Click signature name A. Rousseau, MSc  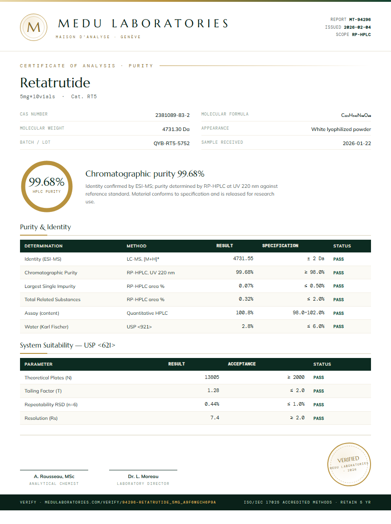pyautogui.click(x=54, y=477)
